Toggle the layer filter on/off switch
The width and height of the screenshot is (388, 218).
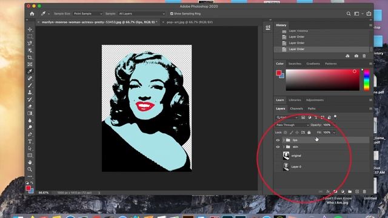(x=335, y=116)
